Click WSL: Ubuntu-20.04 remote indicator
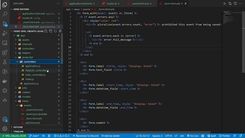This screenshot has width=245, height=138. click(x=14, y=136)
